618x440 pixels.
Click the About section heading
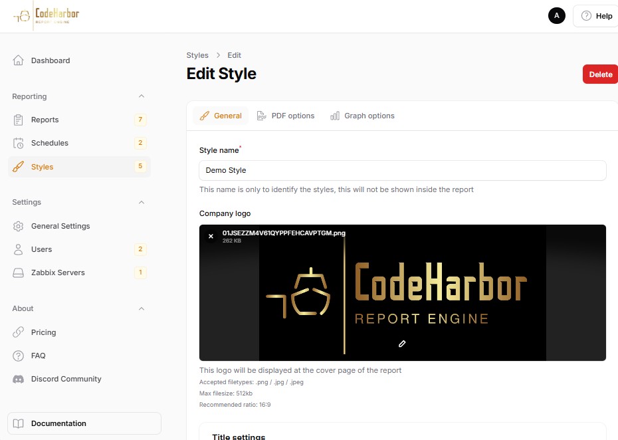tap(23, 308)
